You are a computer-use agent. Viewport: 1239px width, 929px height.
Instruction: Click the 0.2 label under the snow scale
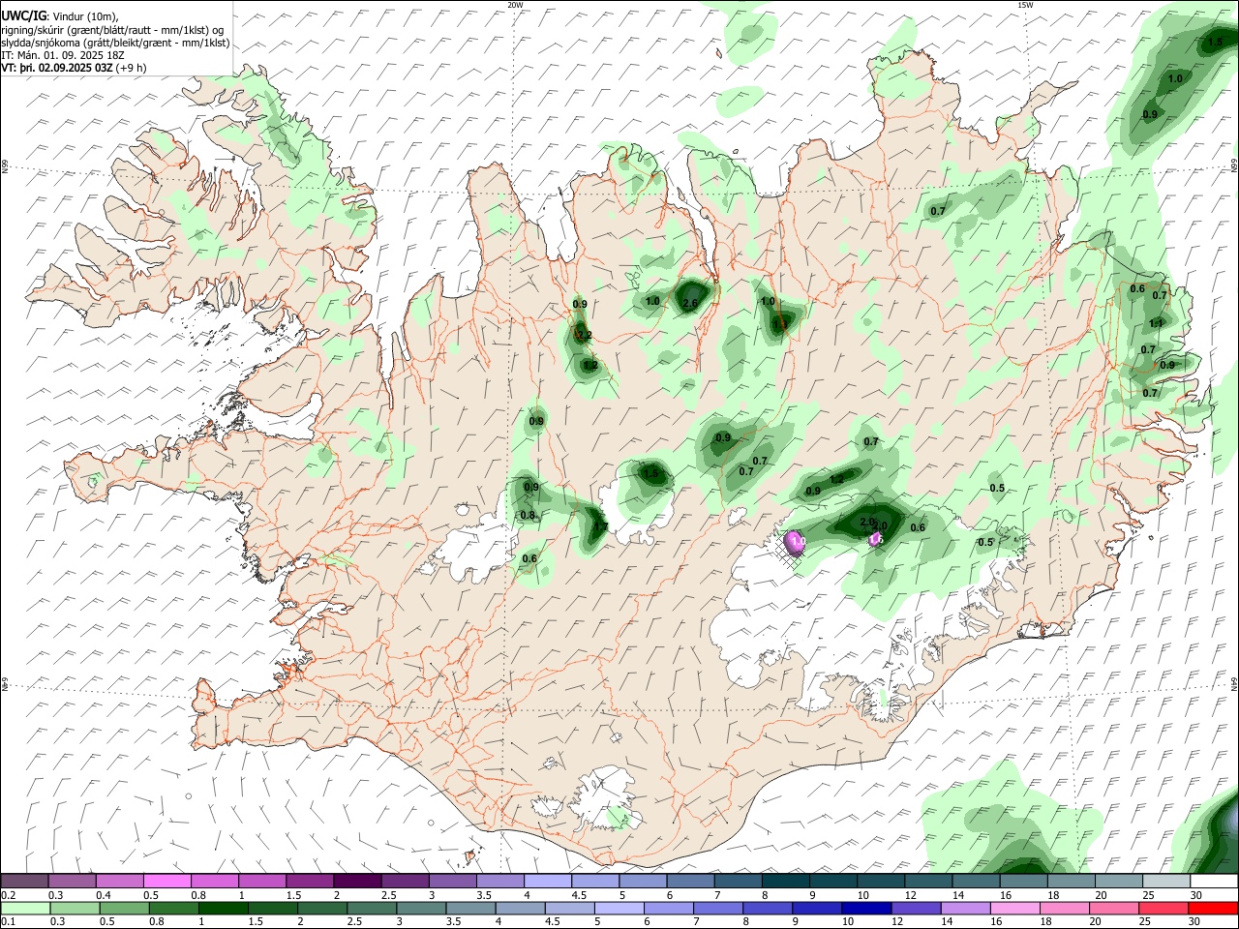pyautogui.click(x=8, y=895)
